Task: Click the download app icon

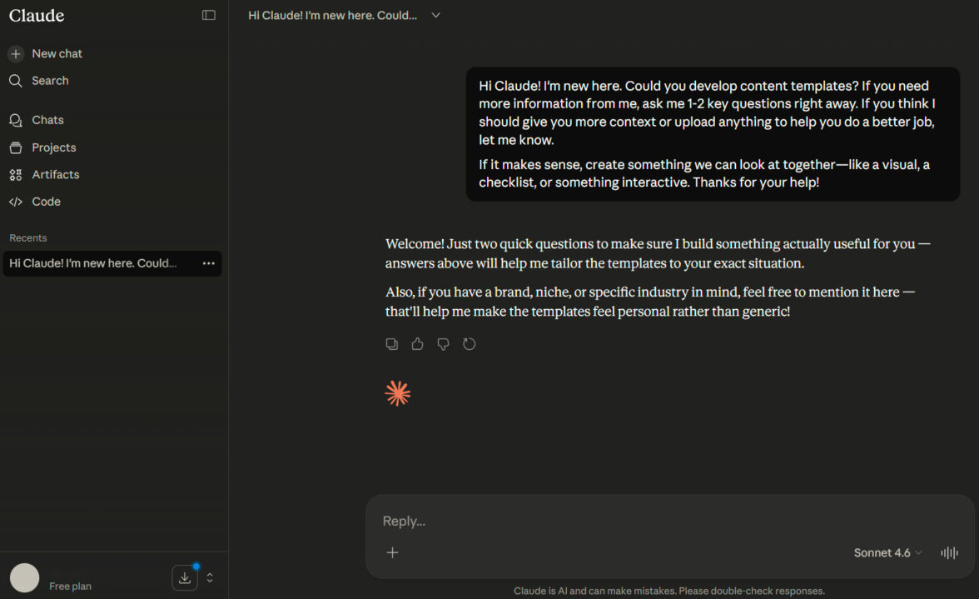Action: point(185,577)
